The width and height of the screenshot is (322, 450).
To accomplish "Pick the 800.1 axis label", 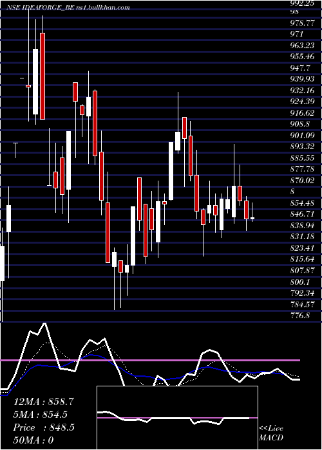I will (301, 282).
